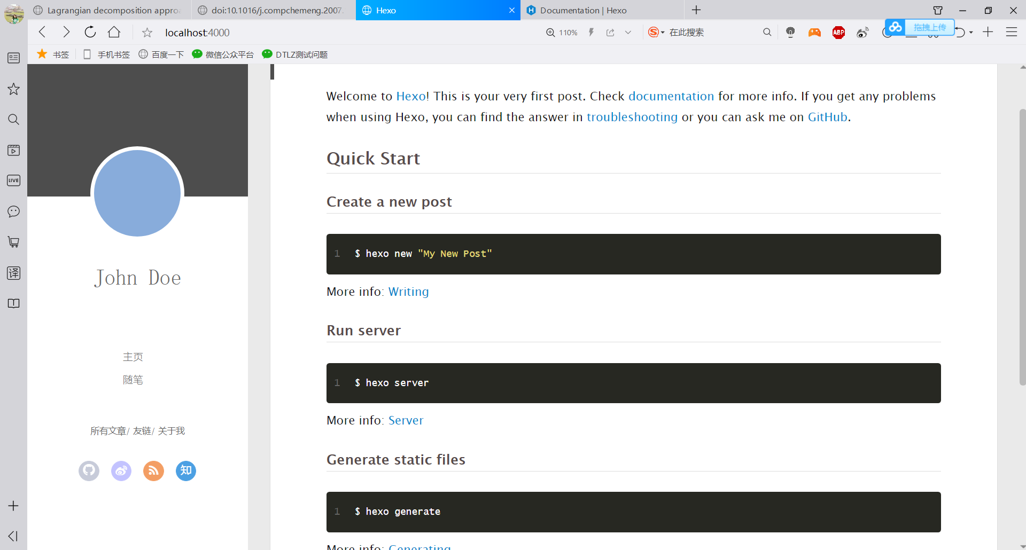The height and width of the screenshot is (550, 1026).
Task: Follow the Hexo link in welcome text
Action: click(x=411, y=96)
